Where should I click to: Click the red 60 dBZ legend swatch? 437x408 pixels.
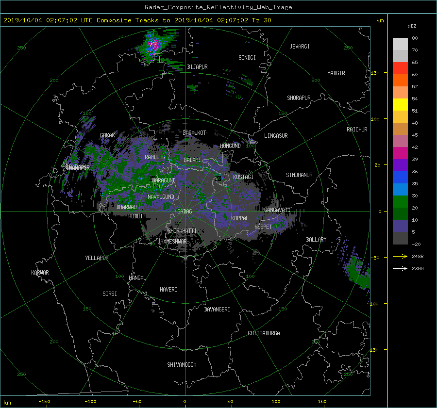400,68
